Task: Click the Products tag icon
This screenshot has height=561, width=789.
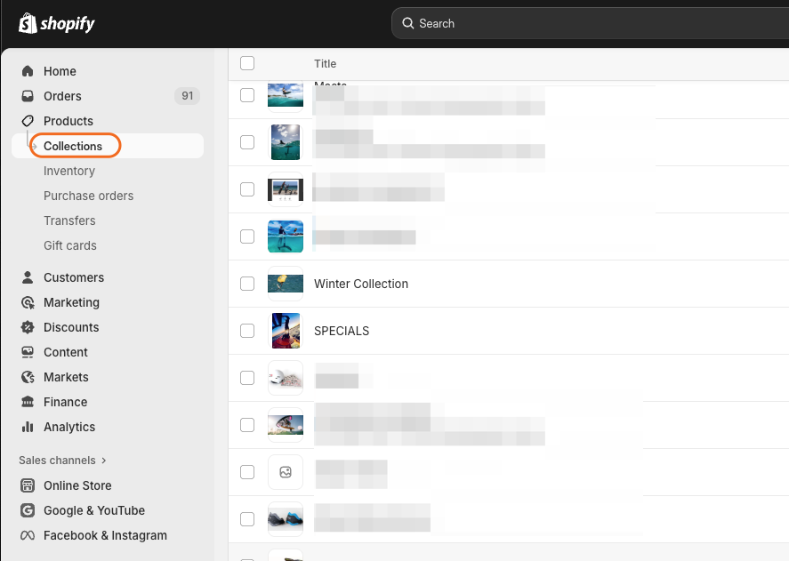Action: (28, 121)
